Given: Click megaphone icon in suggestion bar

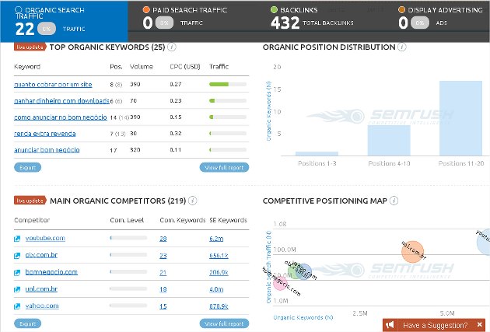Looking at the screenshot, I should tap(390, 325).
